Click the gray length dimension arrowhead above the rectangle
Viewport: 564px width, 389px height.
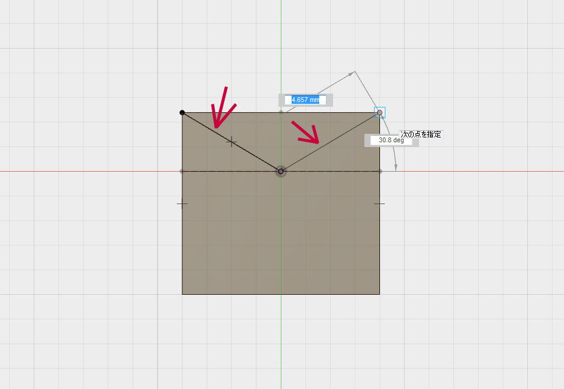pos(349,74)
